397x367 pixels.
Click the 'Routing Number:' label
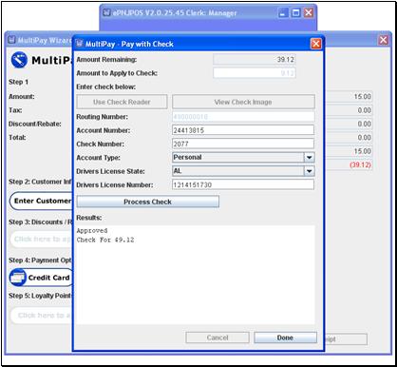point(102,117)
